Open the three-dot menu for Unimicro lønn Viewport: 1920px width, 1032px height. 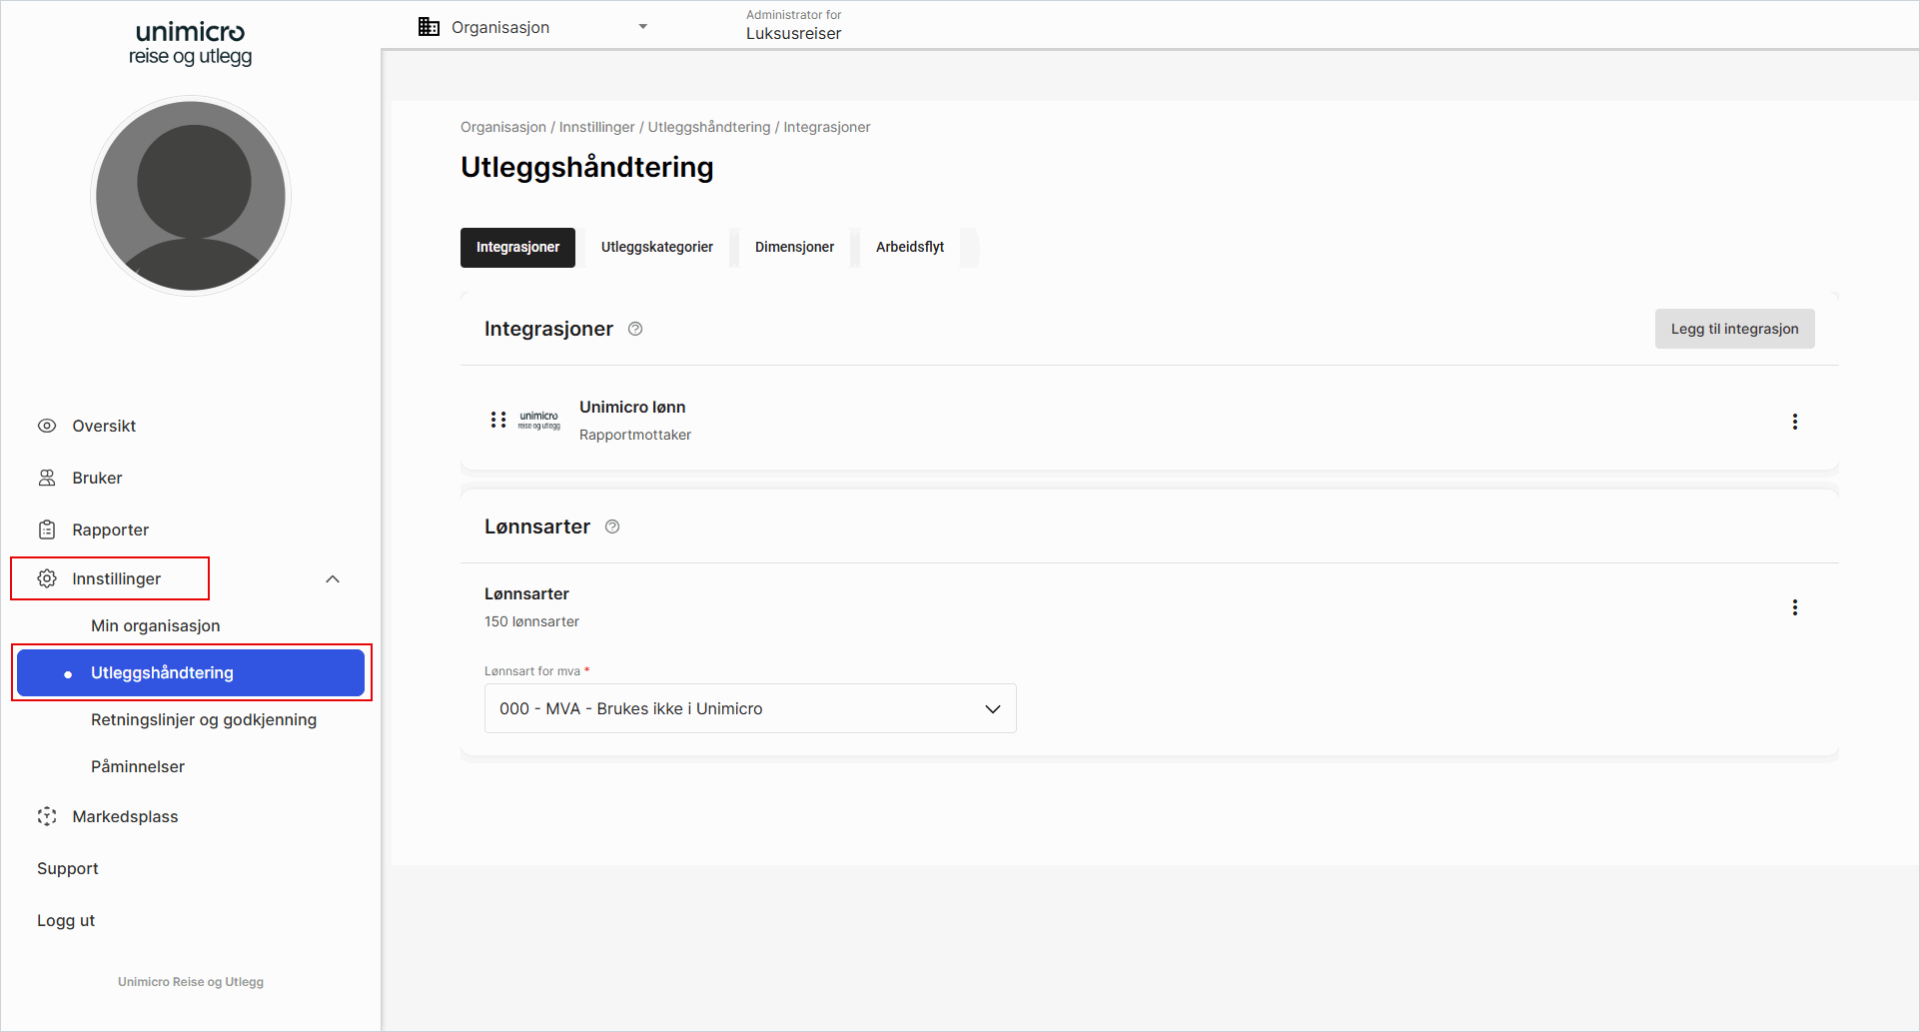pyautogui.click(x=1794, y=422)
